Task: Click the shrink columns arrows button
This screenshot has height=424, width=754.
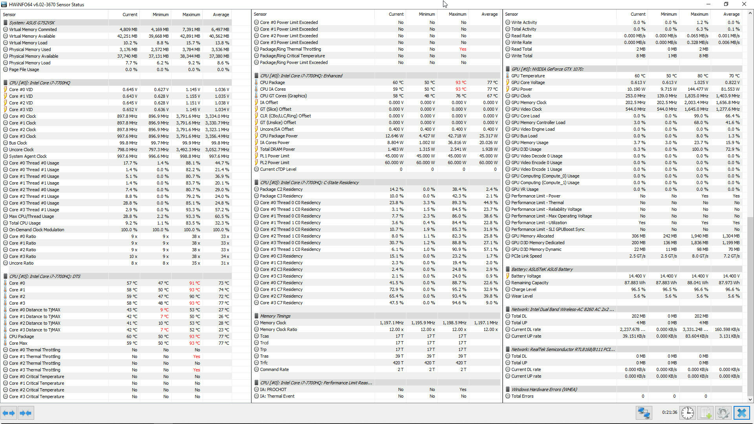Action: [x=26, y=413]
